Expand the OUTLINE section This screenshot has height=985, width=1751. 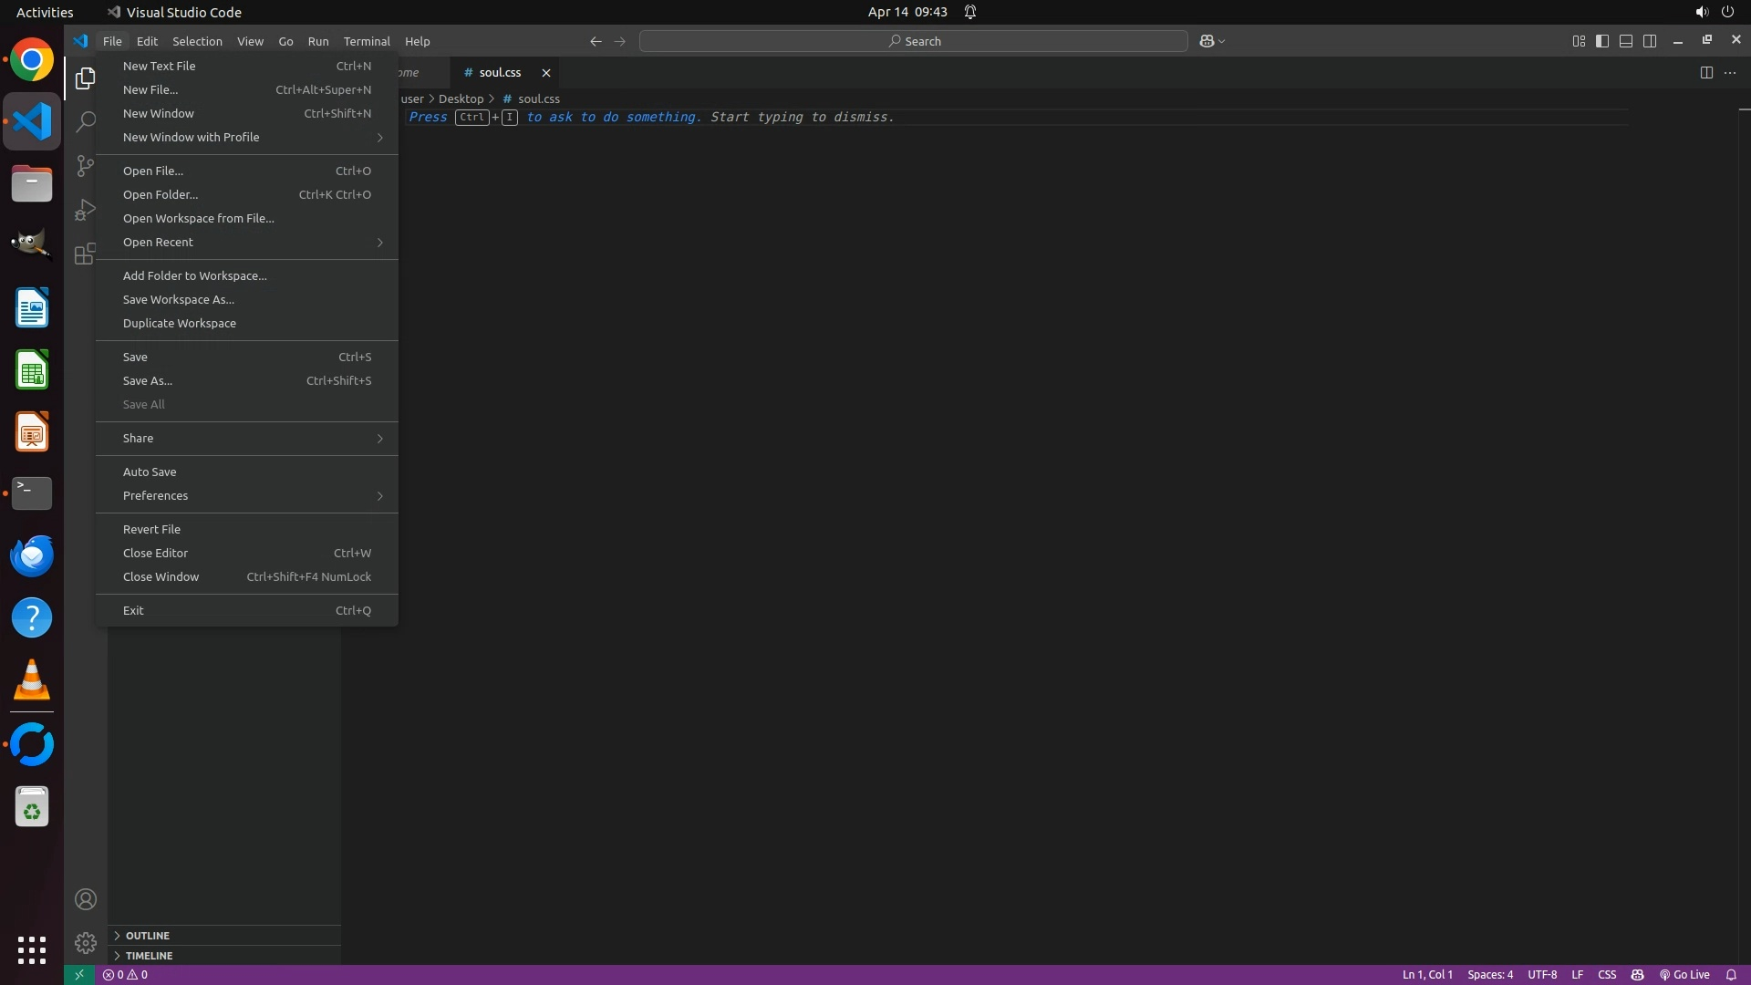coord(147,936)
